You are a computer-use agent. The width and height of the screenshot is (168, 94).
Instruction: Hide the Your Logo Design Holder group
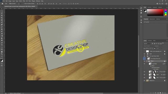[144, 56]
